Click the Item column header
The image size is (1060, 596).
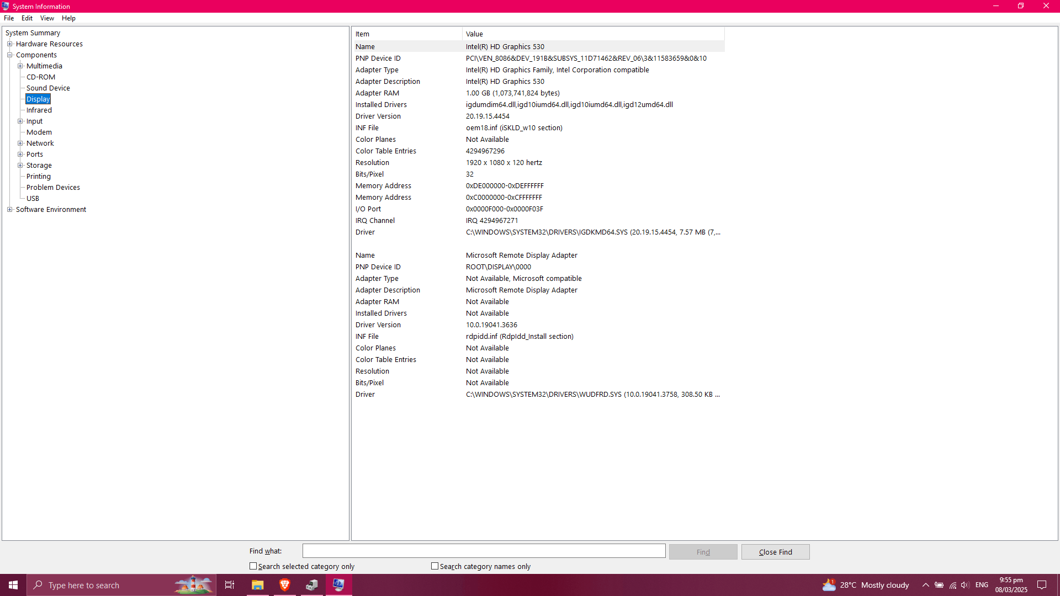[x=407, y=34]
